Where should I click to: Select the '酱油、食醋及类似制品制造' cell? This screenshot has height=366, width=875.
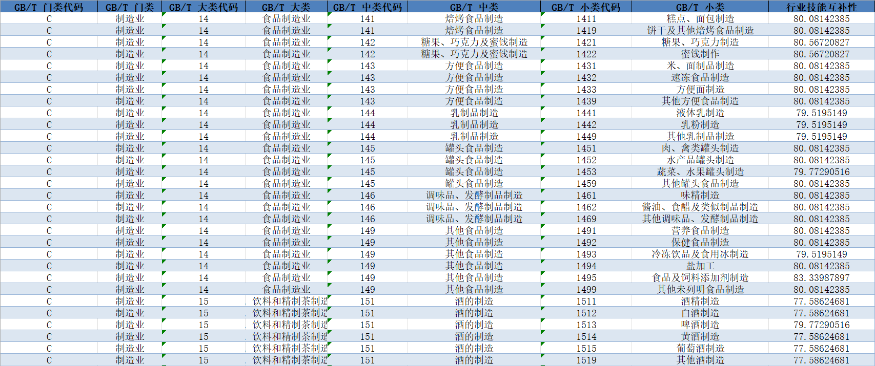point(700,207)
